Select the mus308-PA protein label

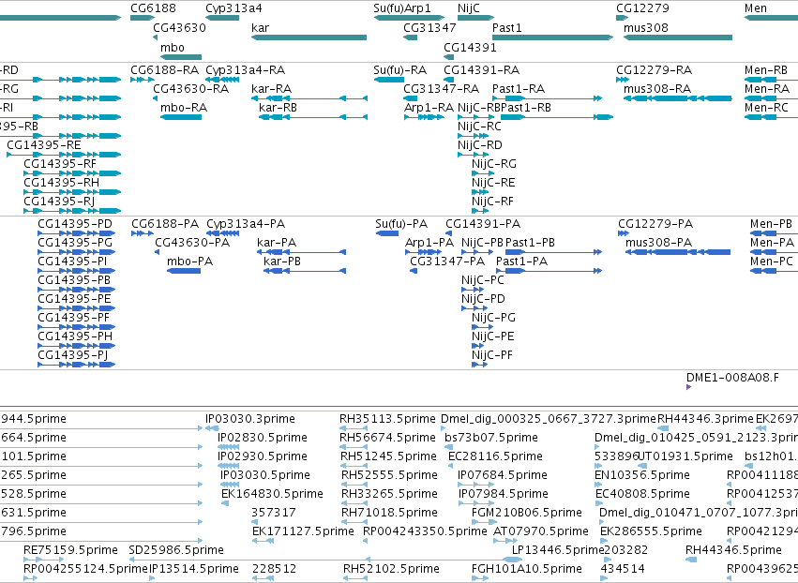pos(658,243)
